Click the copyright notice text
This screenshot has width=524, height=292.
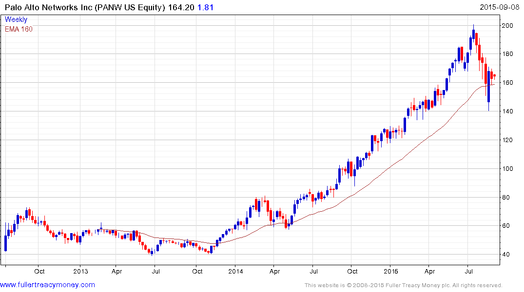pyautogui.click(x=404, y=285)
